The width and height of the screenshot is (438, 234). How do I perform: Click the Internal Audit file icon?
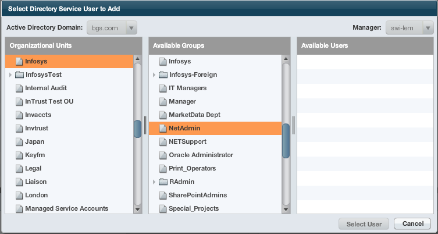(19, 88)
